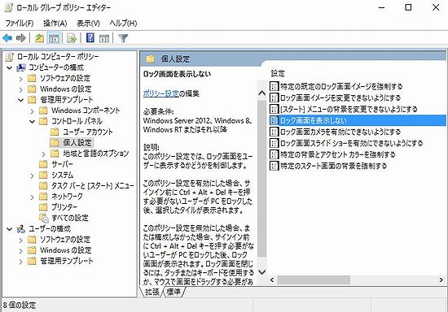Select the タスク バーと [スタート] メニュー tree item
This screenshot has height=312, width=448.
92,186
